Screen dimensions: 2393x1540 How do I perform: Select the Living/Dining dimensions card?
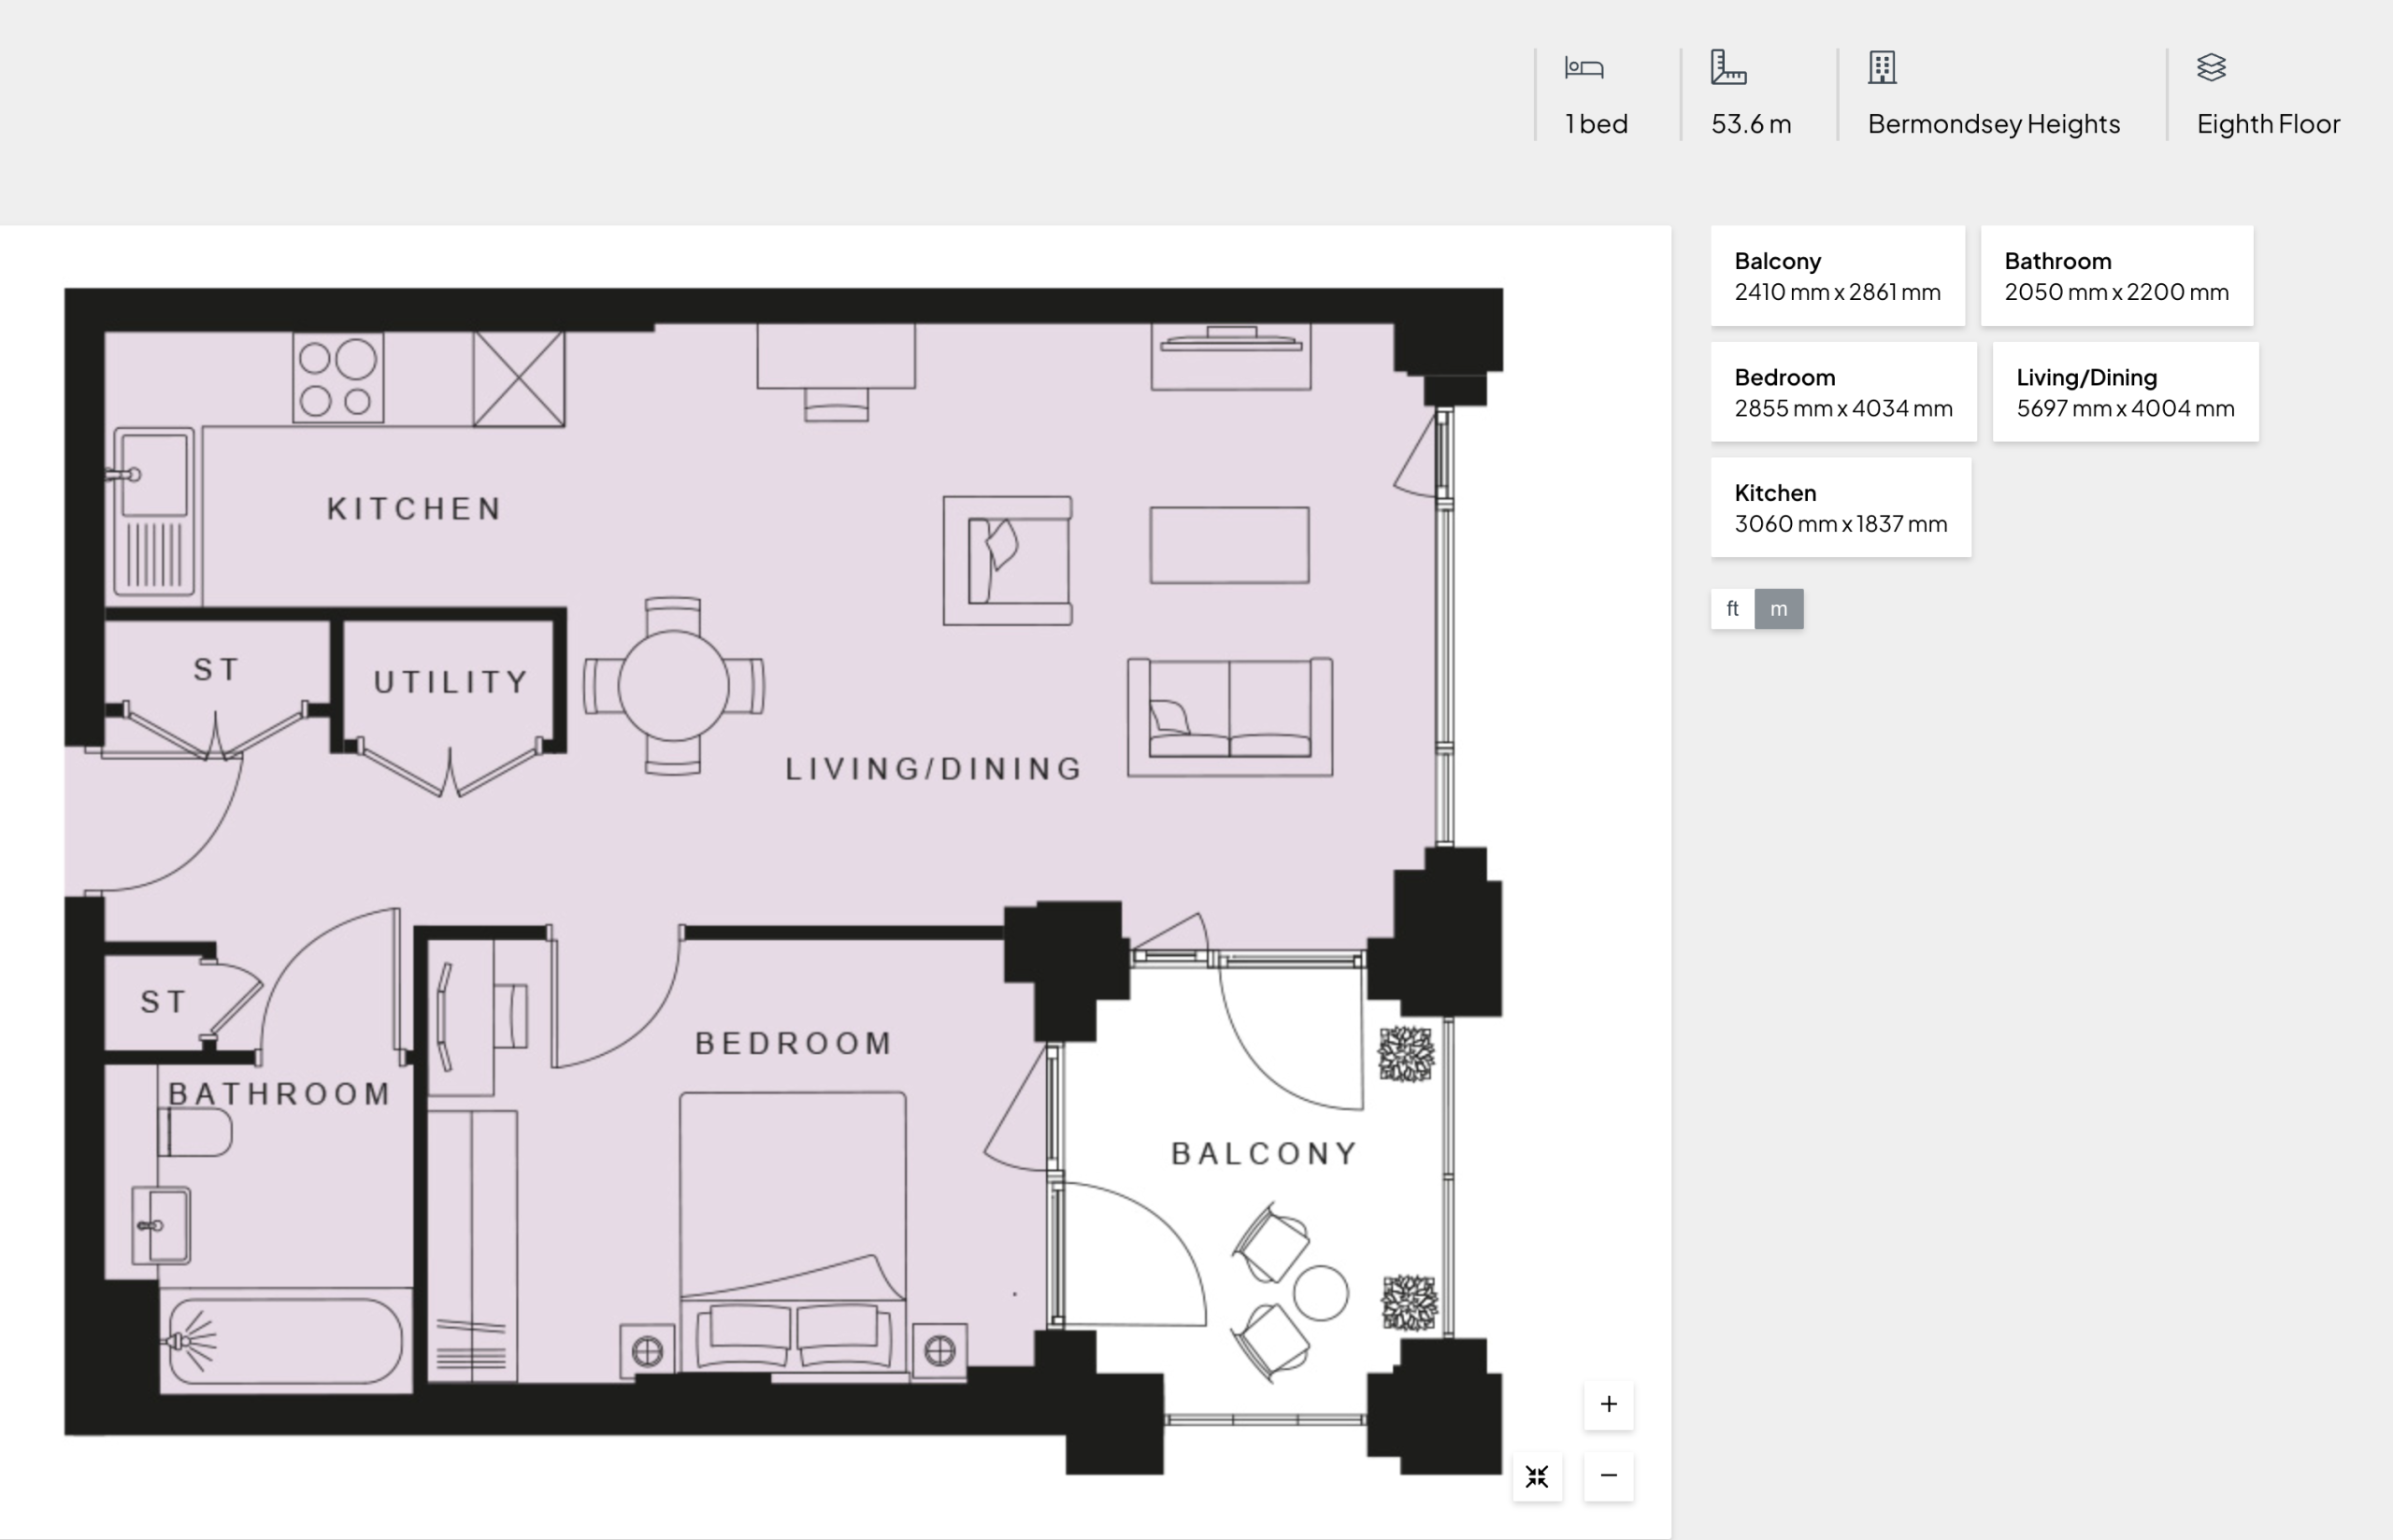[x=2124, y=392]
